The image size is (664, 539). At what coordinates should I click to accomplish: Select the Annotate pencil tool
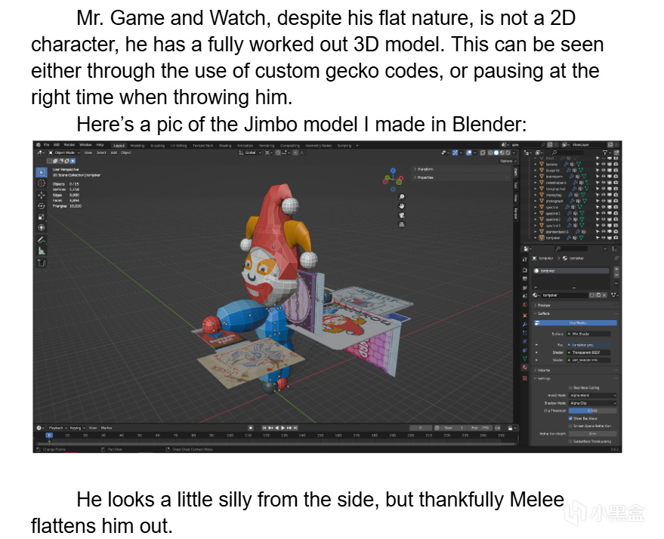41,239
